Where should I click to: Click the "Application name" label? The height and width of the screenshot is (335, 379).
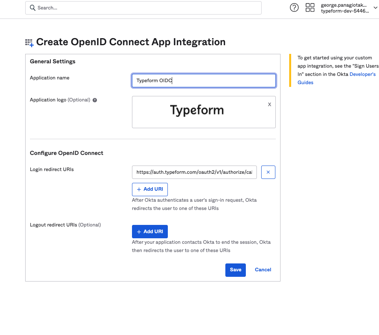[x=50, y=78]
